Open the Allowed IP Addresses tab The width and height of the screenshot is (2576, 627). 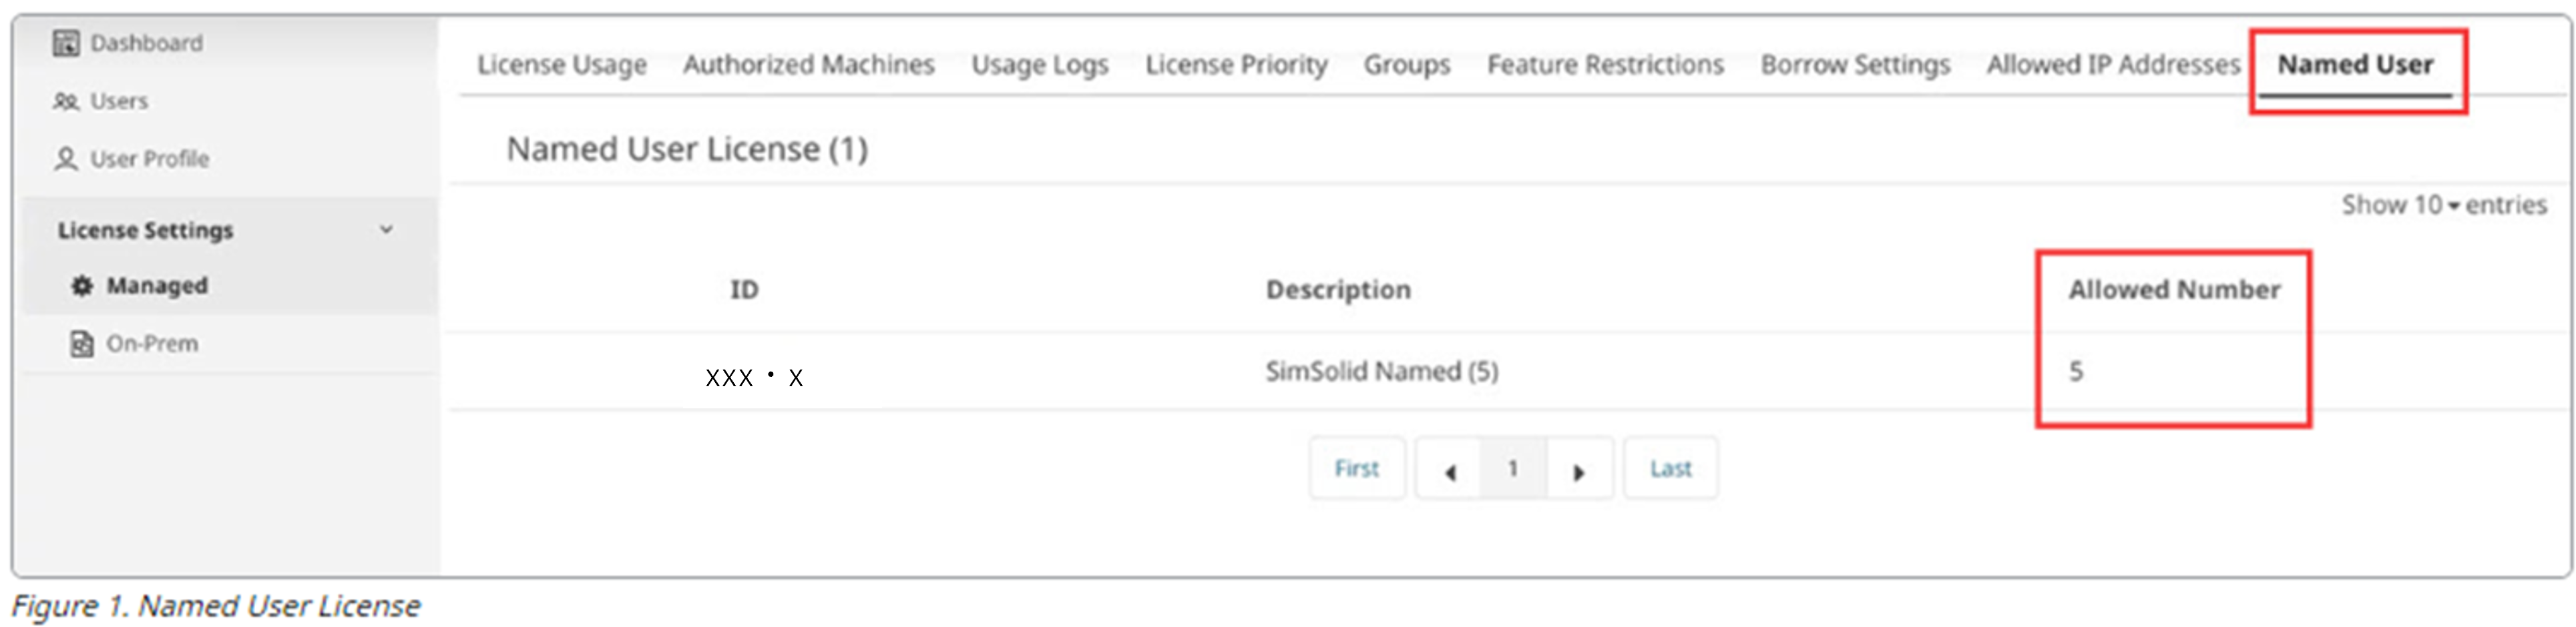2113,65
